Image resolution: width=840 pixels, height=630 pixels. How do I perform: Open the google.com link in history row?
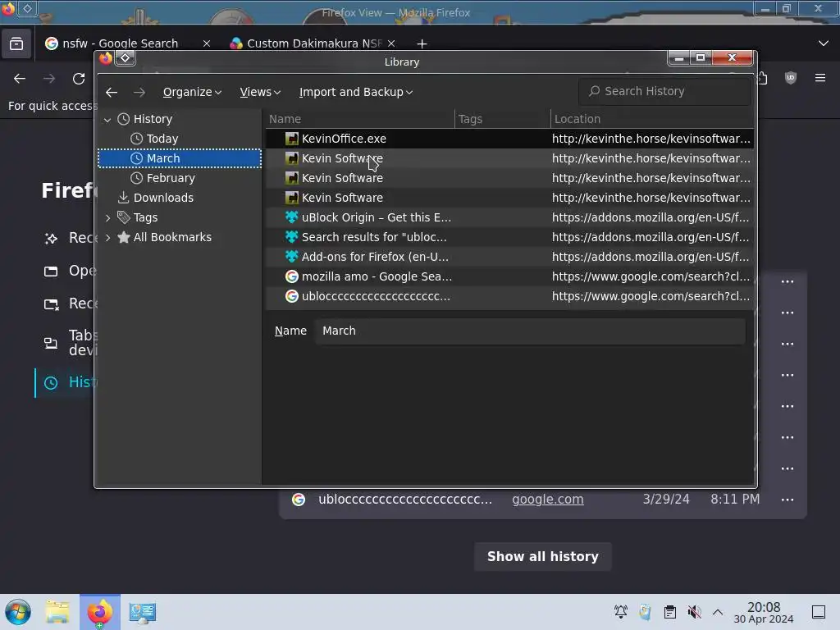[x=547, y=500]
